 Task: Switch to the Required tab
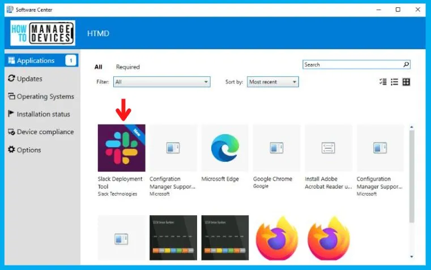coord(128,67)
